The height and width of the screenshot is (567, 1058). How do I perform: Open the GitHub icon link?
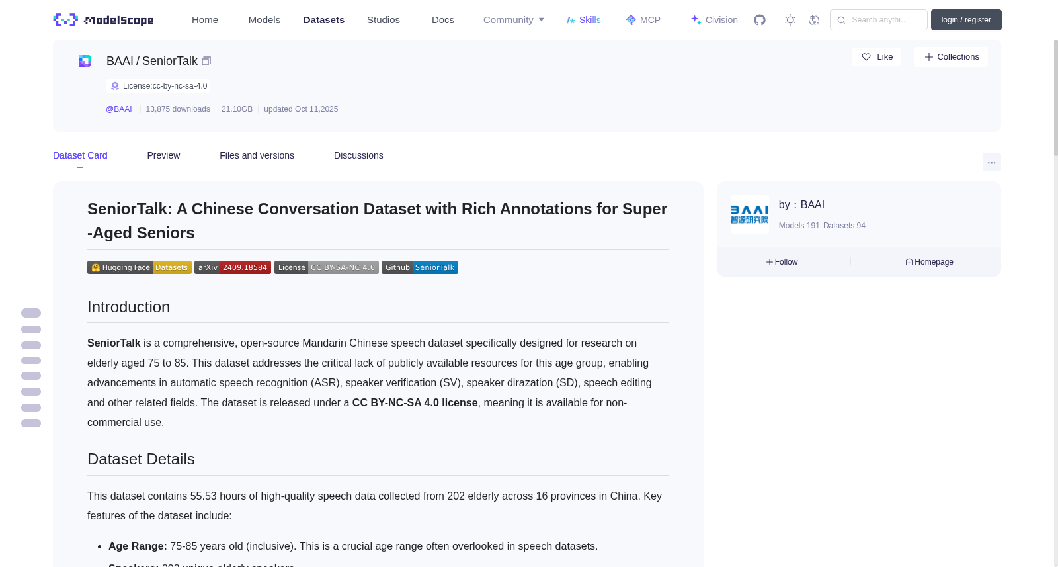760,20
